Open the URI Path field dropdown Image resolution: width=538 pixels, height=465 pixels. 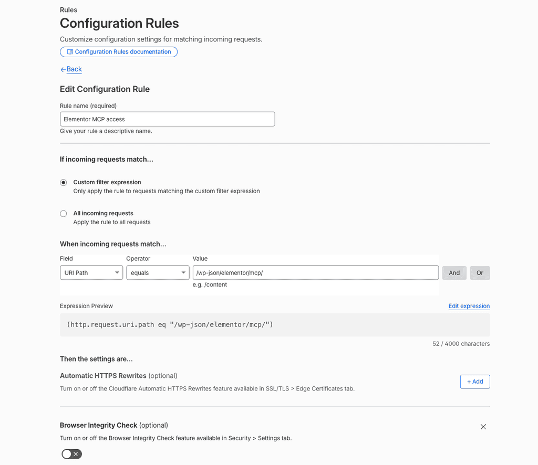(x=91, y=273)
